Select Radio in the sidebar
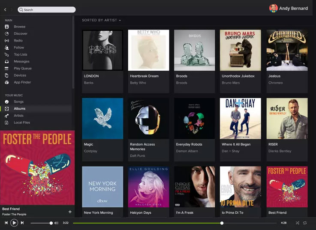 [x=18, y=41]
